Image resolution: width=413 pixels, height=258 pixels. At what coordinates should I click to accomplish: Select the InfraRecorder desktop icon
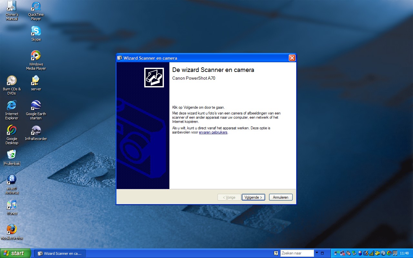[36, 133]
